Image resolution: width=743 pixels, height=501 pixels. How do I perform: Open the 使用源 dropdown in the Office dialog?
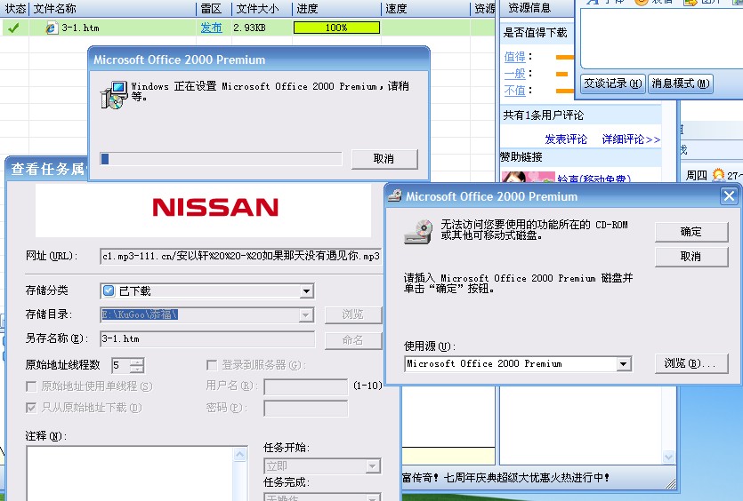624,364
